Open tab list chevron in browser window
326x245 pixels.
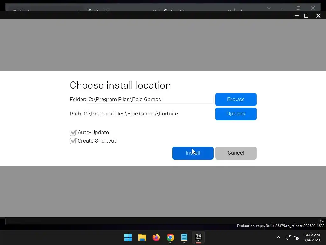pos(269,8)
